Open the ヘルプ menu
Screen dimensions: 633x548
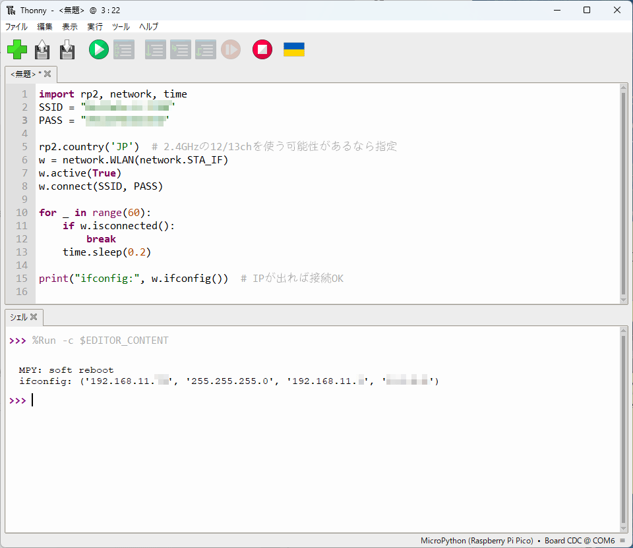(x=148, y=26)
